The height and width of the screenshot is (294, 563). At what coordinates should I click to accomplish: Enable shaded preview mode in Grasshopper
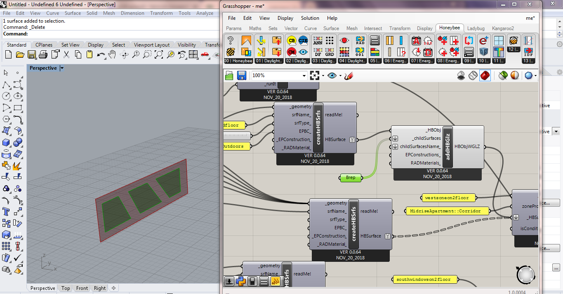[x=485, y=75]
